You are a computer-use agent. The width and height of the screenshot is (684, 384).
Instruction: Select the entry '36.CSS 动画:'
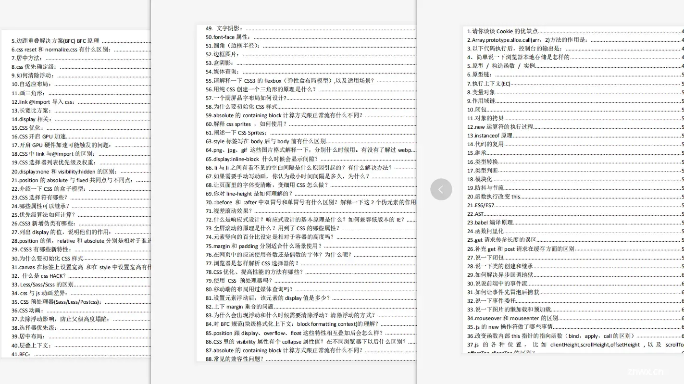pos(81,310)
